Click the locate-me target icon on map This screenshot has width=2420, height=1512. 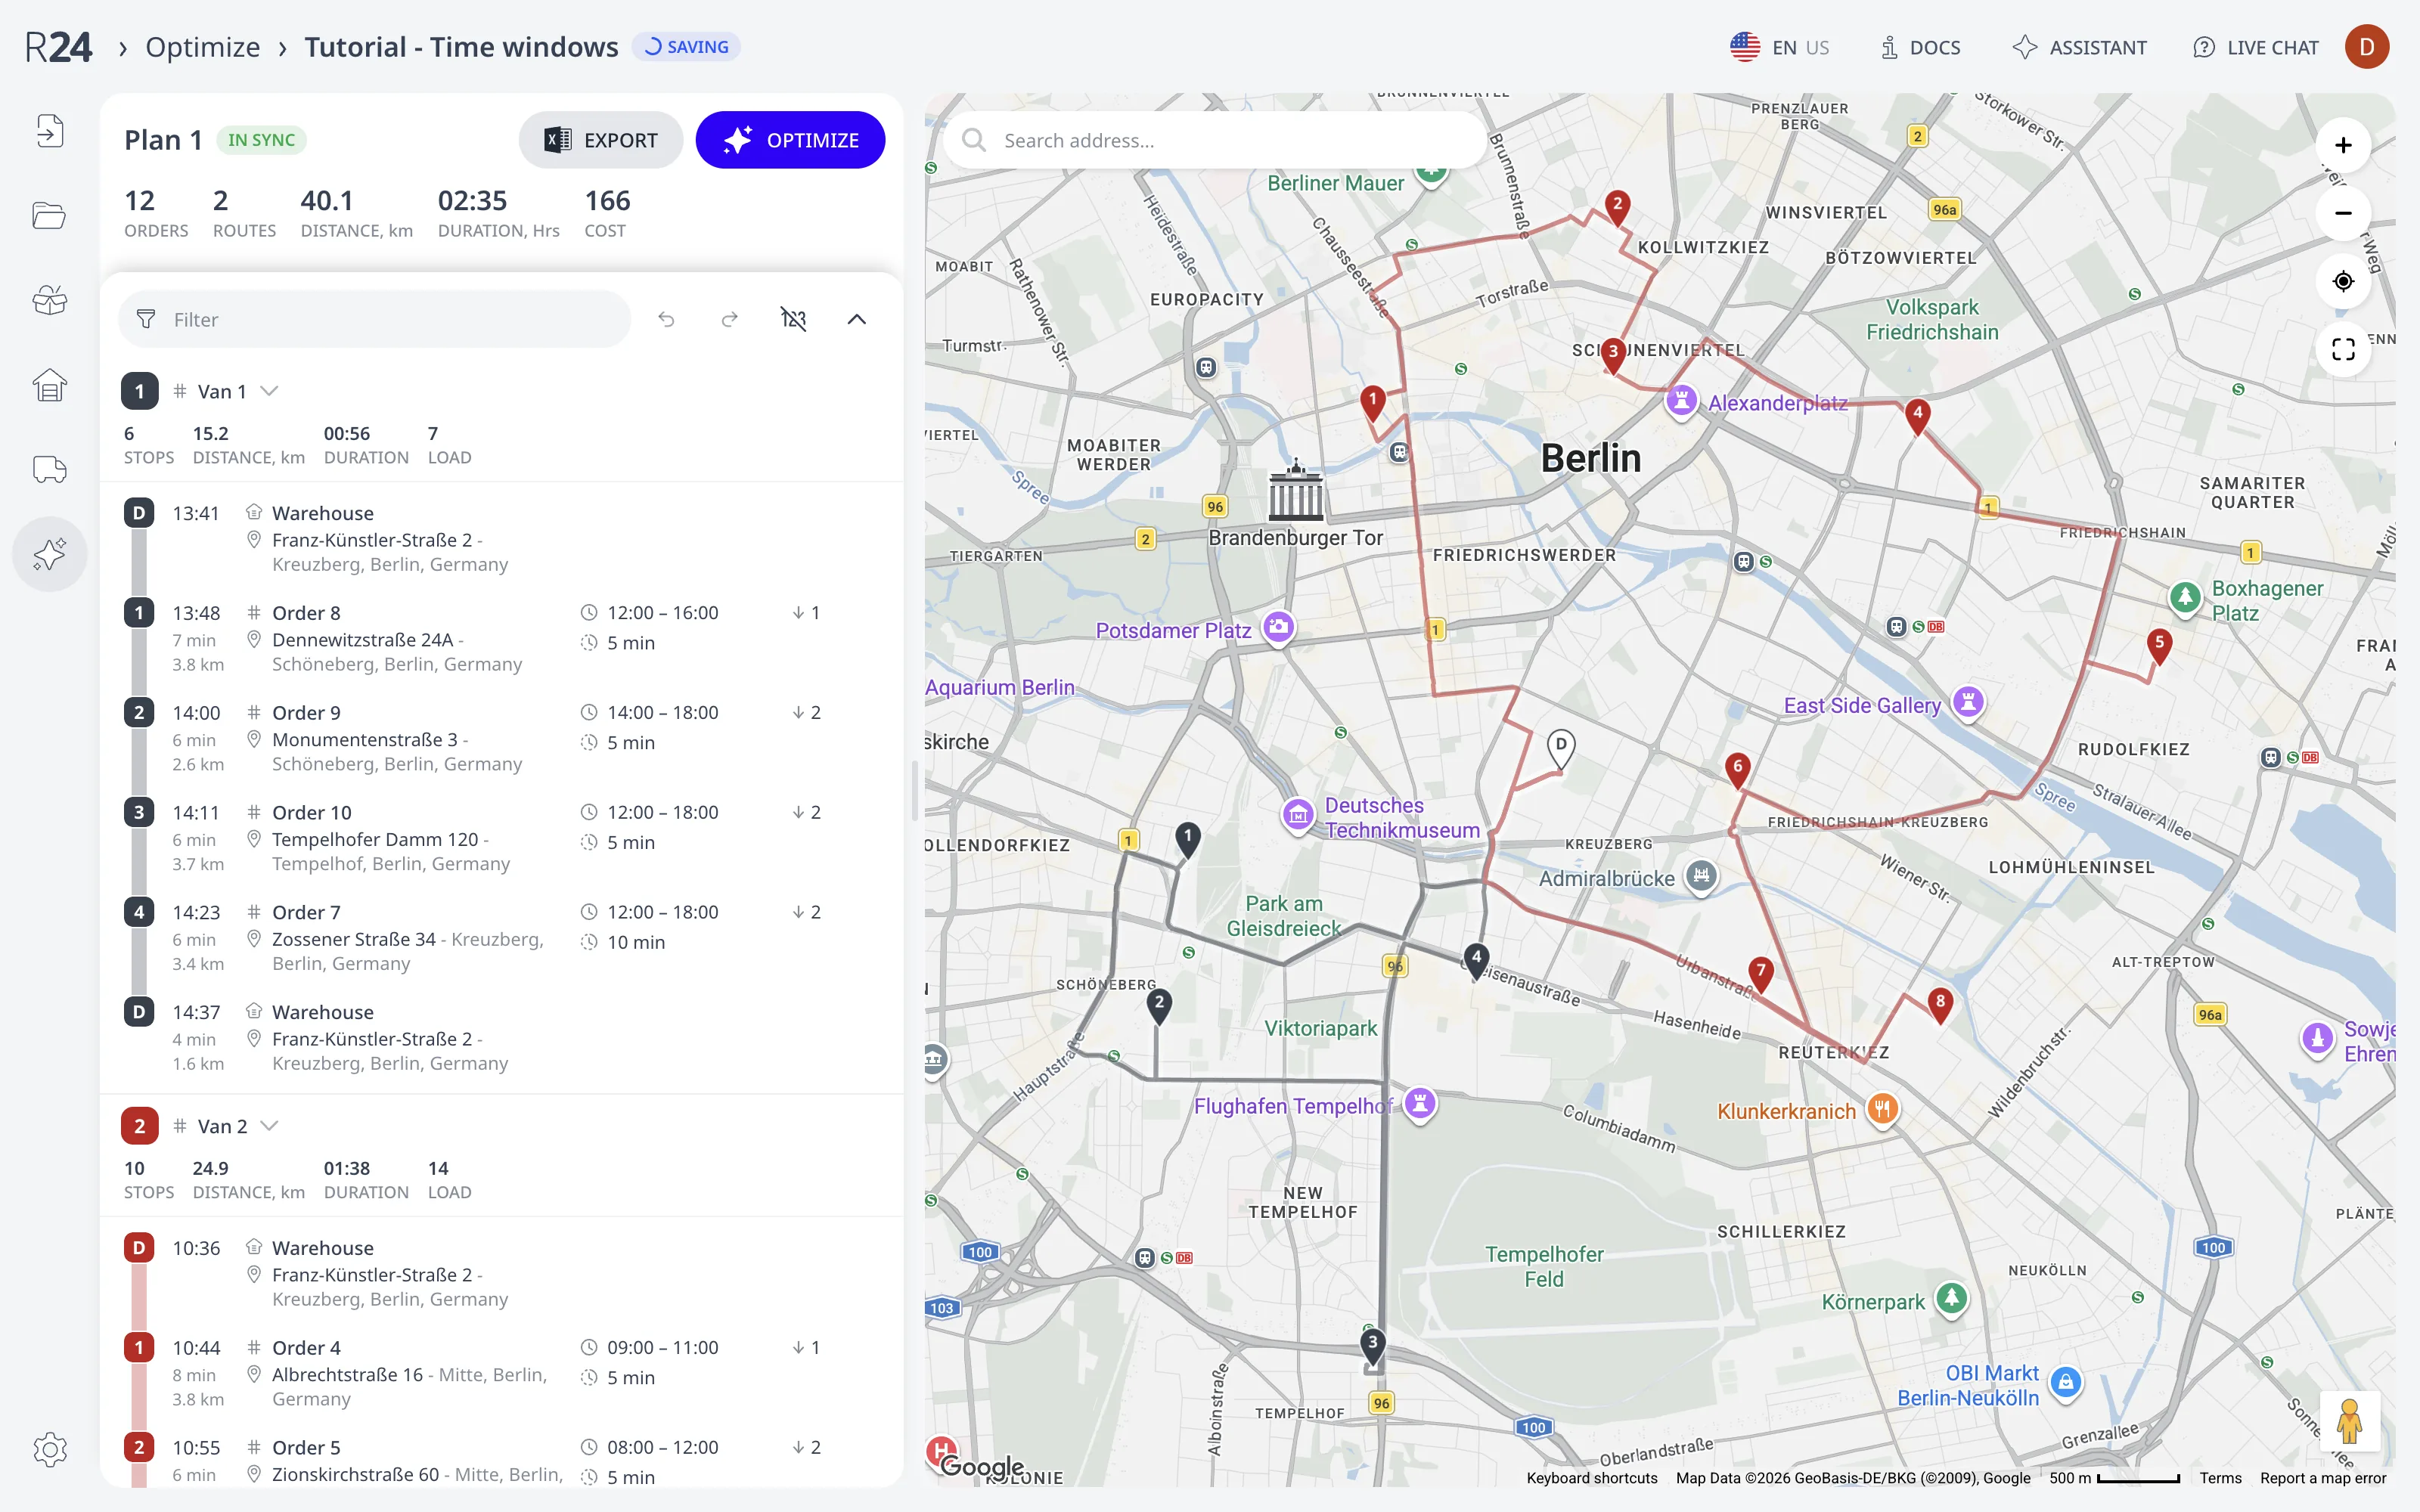(2343, 281)
